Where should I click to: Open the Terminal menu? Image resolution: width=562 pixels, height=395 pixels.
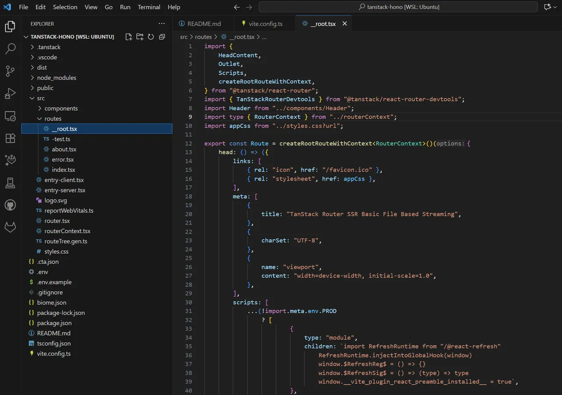pos(149,7)
